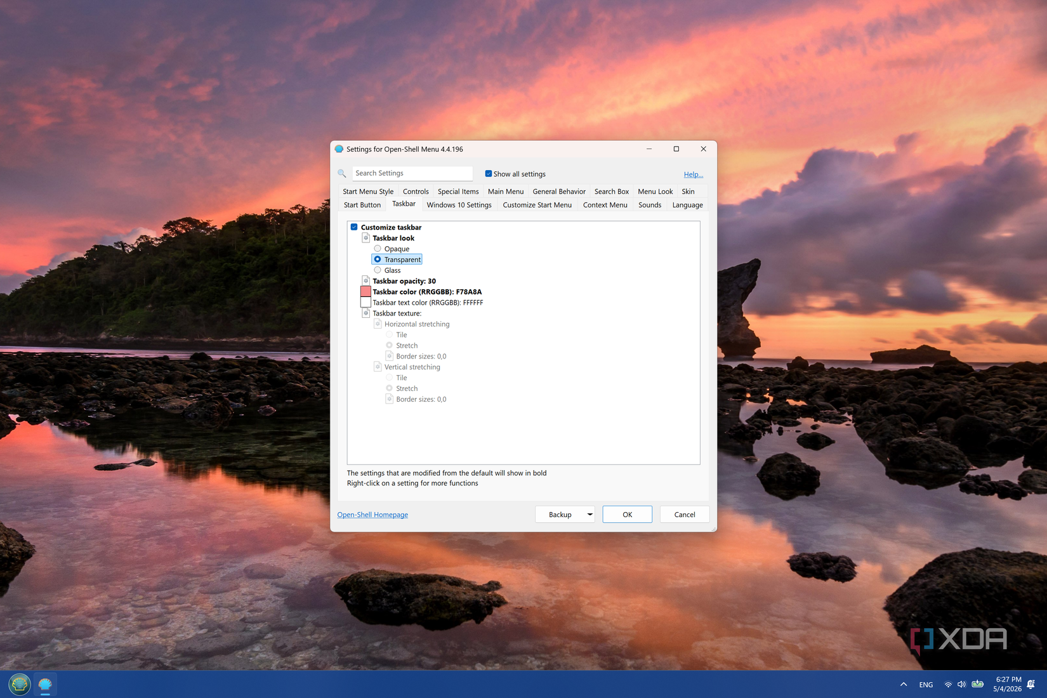Switch to the Skin tab
The height and width of the screenshot is (698, 1047).
pos(688,192)
